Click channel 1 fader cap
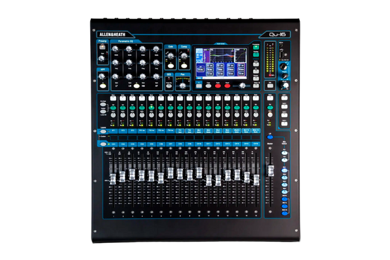The width and height of the screenshot is (390, 260). [x=113, y=179]
